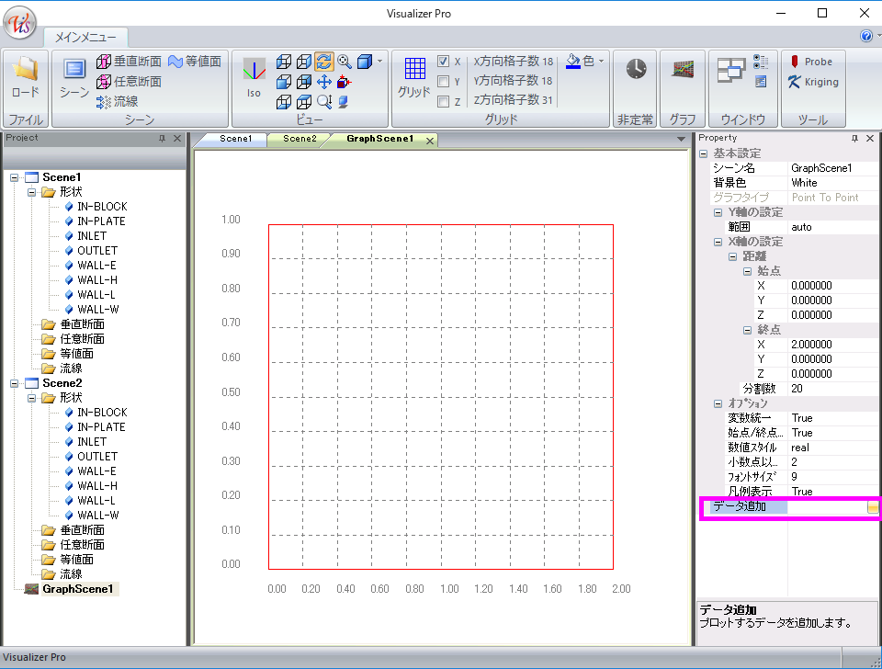The width and height of the screenshot is (882, 669).
Task: Collapse the オプション property section
Action: pyautogui.click(x=718, y=403)
